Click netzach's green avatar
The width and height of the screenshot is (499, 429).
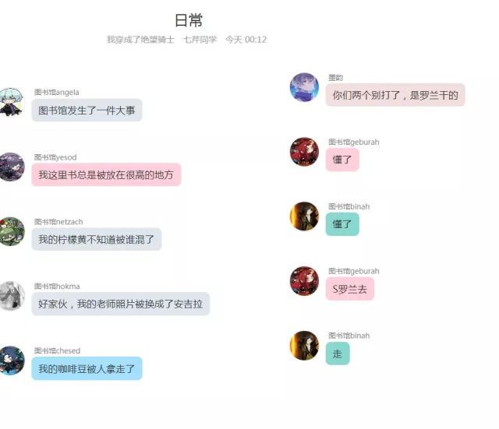(x=12, y=231)
